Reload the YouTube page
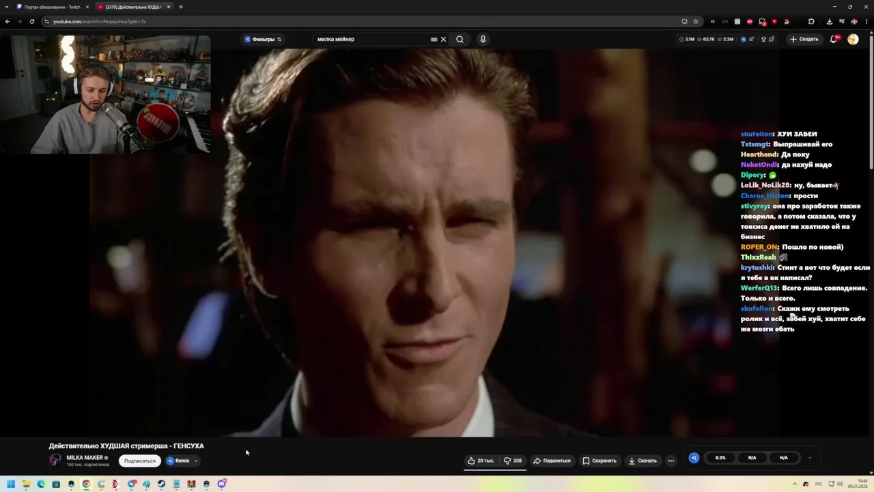The width and height of the screenshot is (874, 492). (x=31, y=21)
